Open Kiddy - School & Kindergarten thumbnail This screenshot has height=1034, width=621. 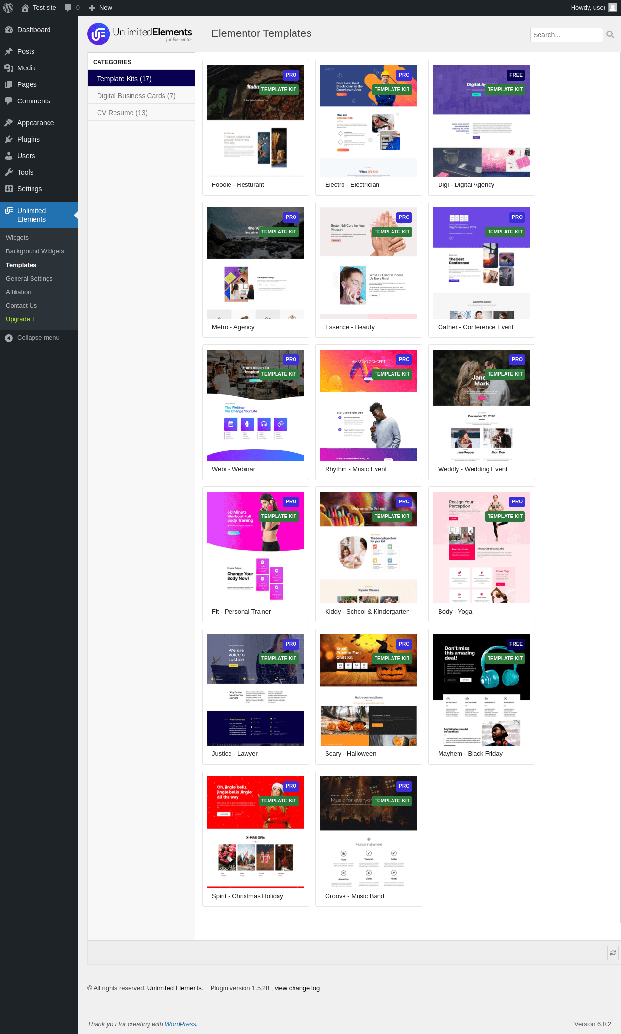click(x=369, y=548)
